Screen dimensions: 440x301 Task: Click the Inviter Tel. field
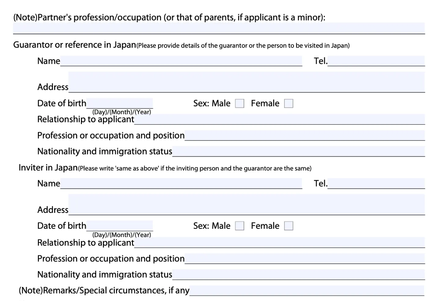376,183
